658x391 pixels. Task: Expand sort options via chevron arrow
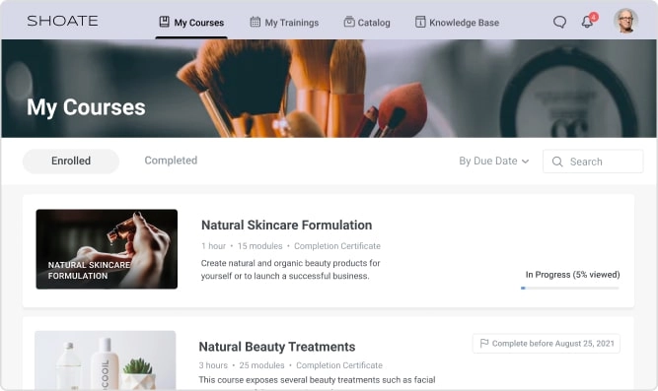[x=525, y=162]
